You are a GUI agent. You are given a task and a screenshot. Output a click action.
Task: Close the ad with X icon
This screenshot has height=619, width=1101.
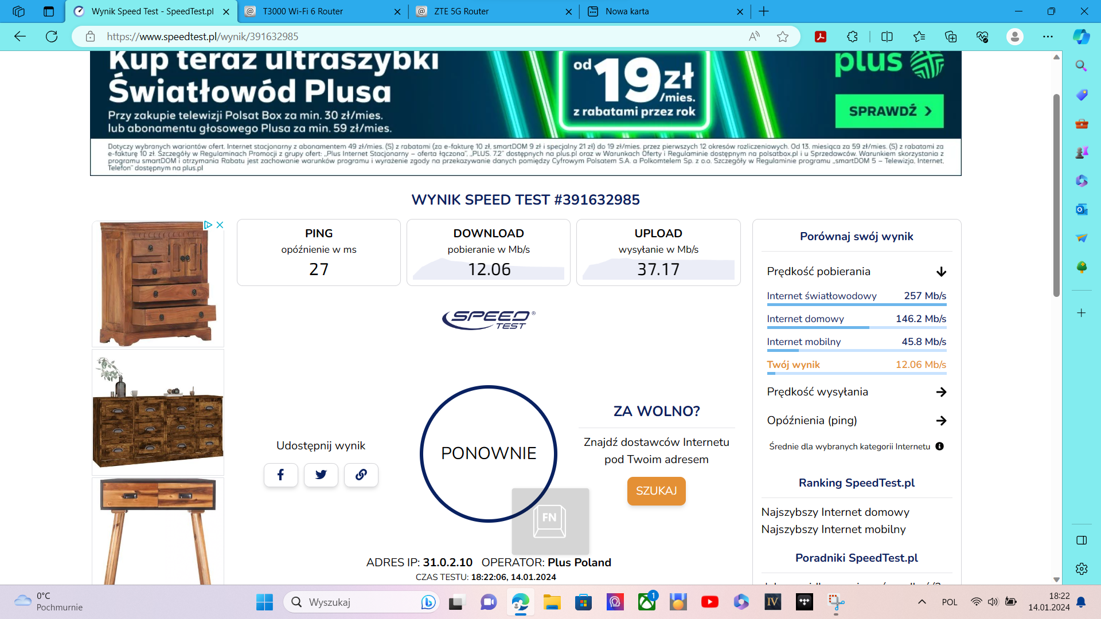click(x=220, y=225)
